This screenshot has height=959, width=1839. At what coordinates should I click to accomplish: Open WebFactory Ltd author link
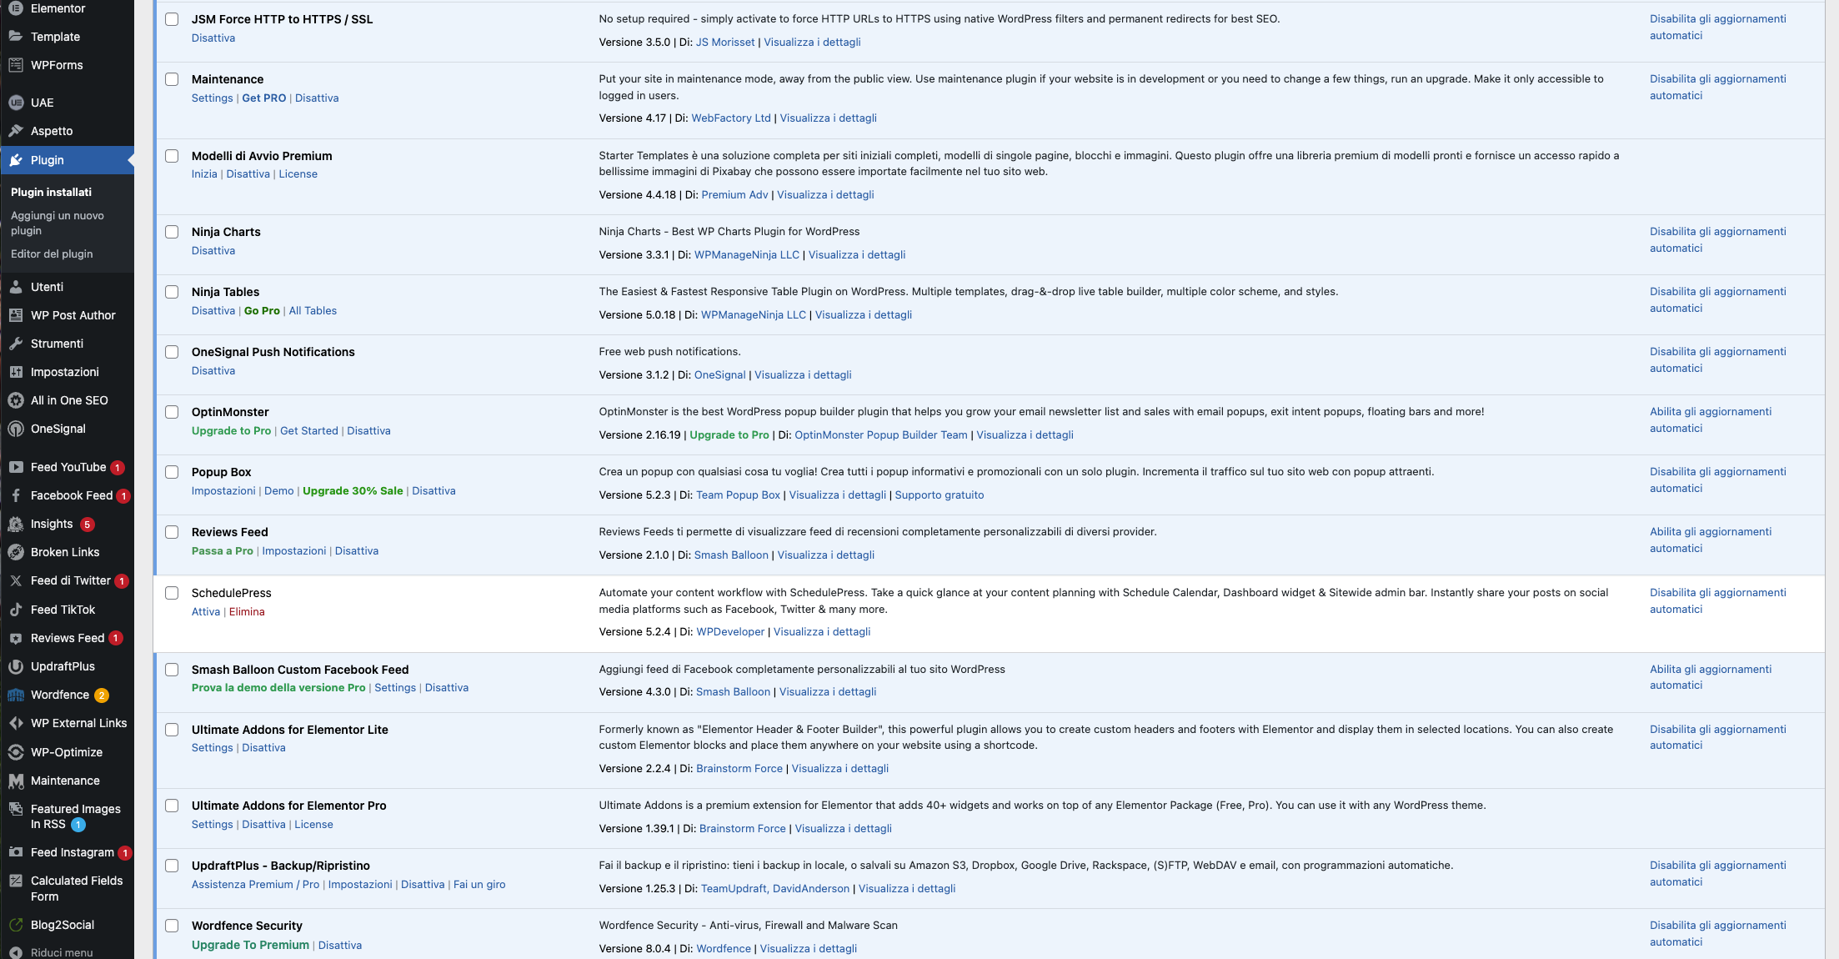tap(731, 118)
